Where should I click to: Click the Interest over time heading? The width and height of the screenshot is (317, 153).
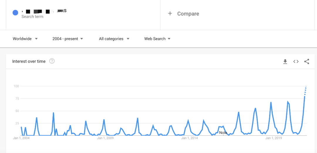(29, 61)
